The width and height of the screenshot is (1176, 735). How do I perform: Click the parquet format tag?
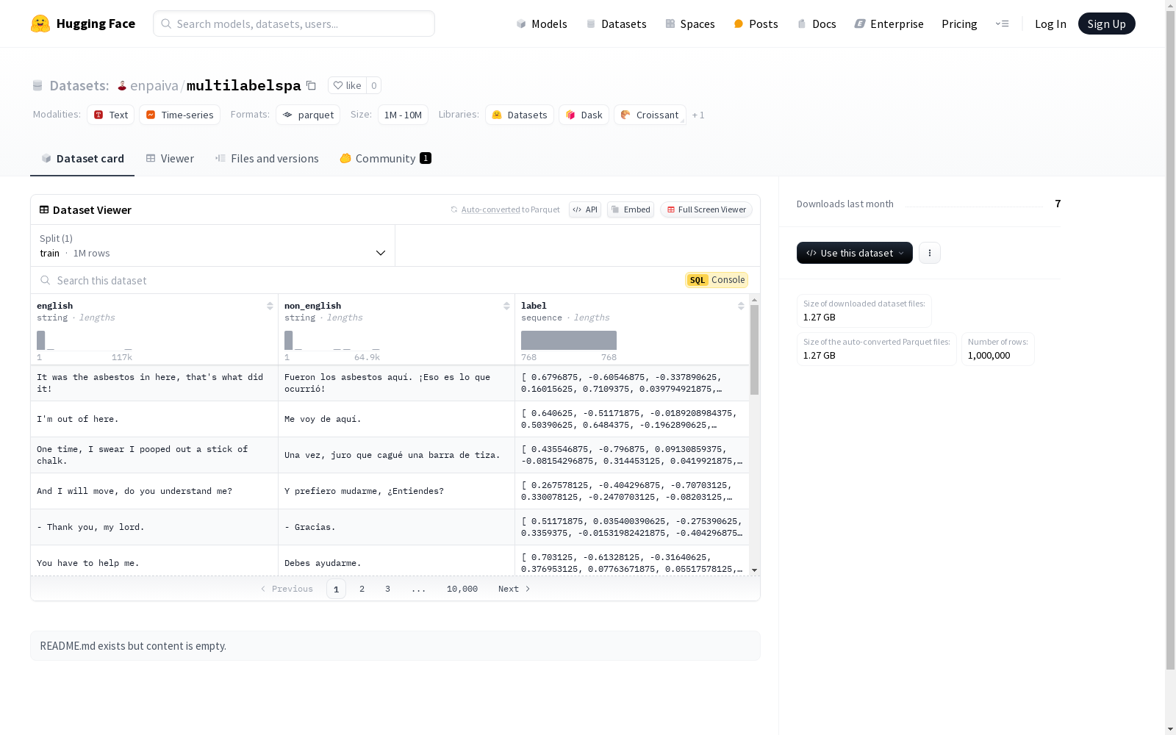coord(308,115)
